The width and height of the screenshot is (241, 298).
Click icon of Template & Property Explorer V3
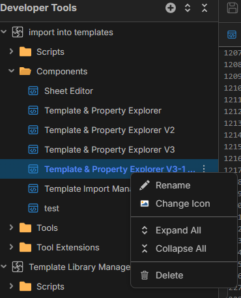click(33, 149)
